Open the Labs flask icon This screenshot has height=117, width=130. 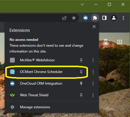coord(106,42)
